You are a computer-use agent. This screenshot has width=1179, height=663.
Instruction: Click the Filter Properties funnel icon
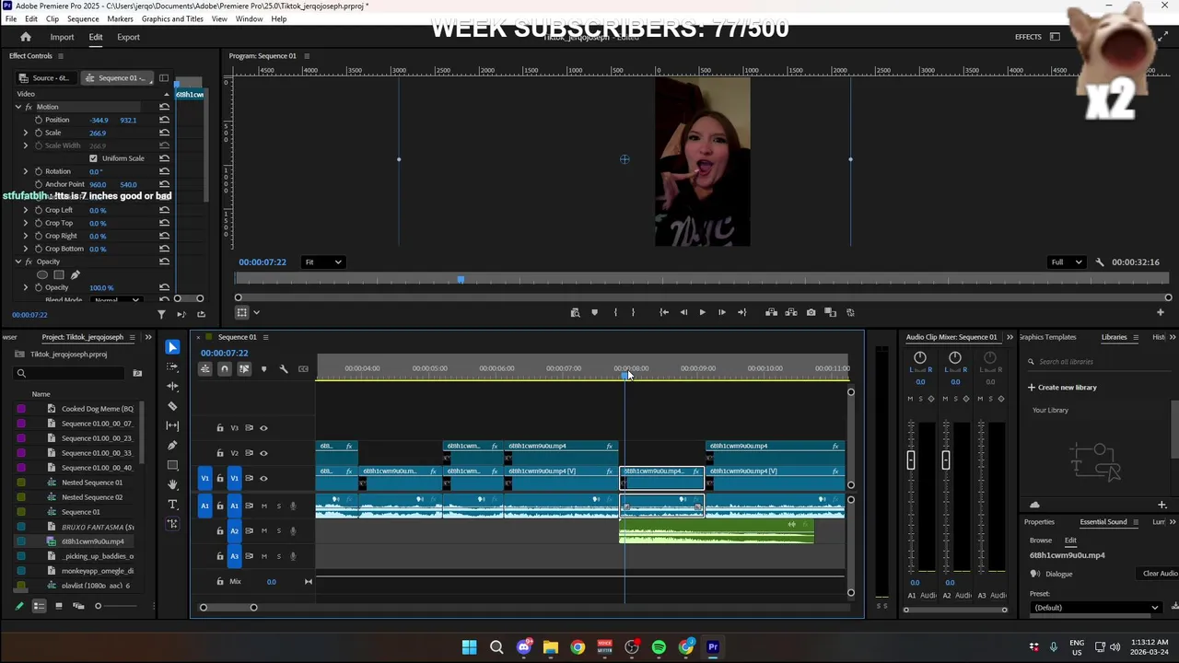(161, 315)
